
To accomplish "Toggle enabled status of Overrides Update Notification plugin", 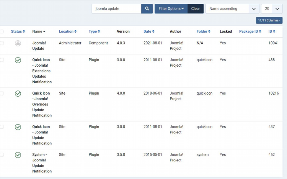I will [18, 94].
